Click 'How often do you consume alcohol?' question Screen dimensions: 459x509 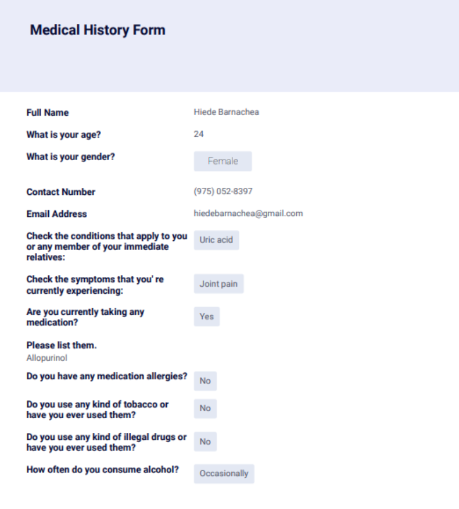(102, 470)
